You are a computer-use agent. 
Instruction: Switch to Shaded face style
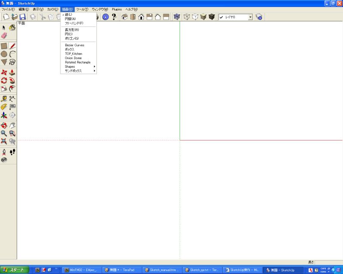click(203, 17)
